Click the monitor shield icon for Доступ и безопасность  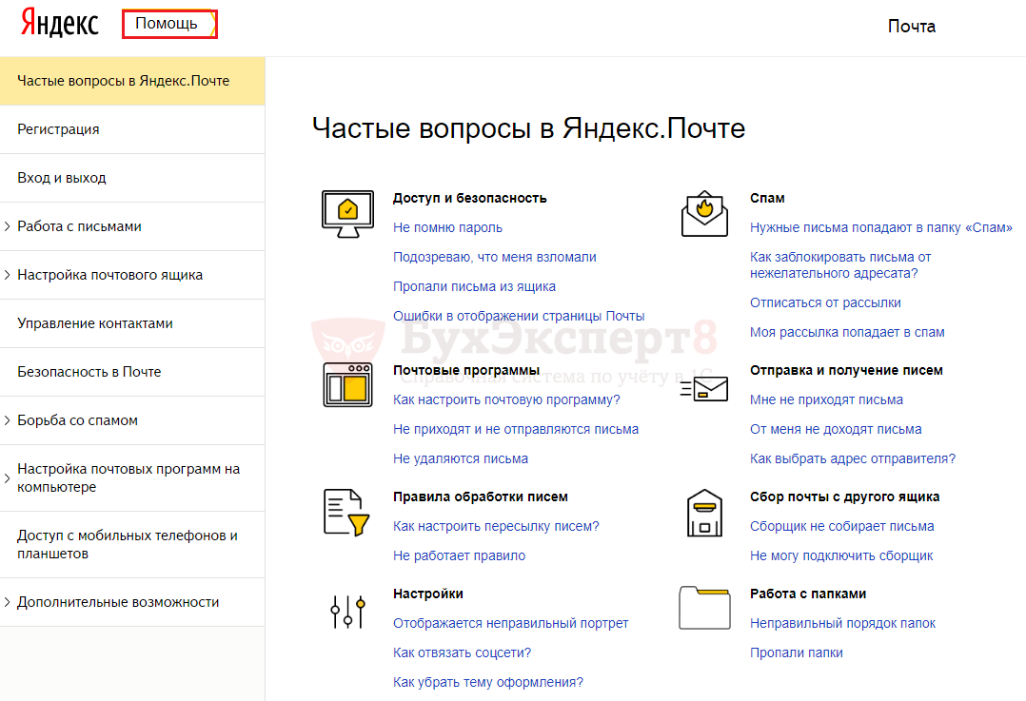point(347,213)
